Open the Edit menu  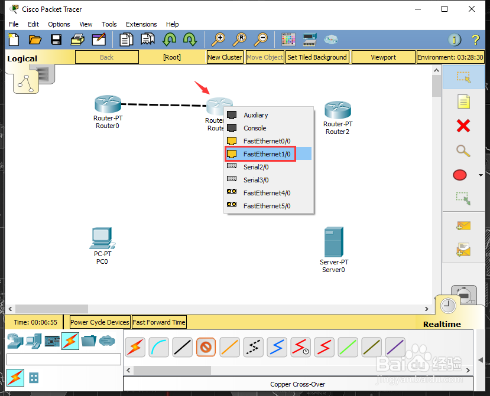pyautogui.click(x=33, y=24)
